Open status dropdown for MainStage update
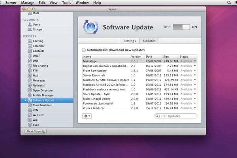The image size is (237, 158). [195, 61]
